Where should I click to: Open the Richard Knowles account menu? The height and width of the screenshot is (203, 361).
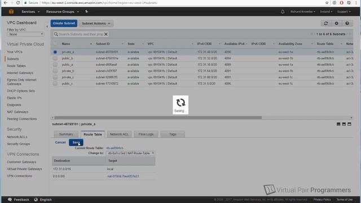tap(302, 11)
